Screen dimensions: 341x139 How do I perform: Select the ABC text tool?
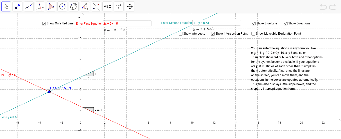tap(107, 6)
